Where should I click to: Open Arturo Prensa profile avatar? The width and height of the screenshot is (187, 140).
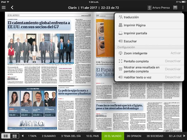149,8
